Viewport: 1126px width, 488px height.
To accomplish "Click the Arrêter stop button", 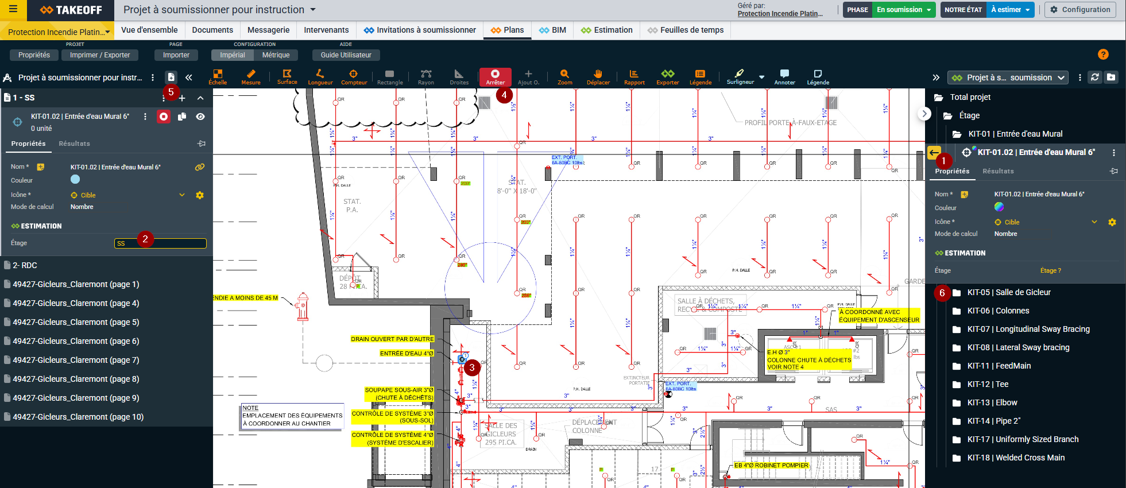I will coord(495,77).
